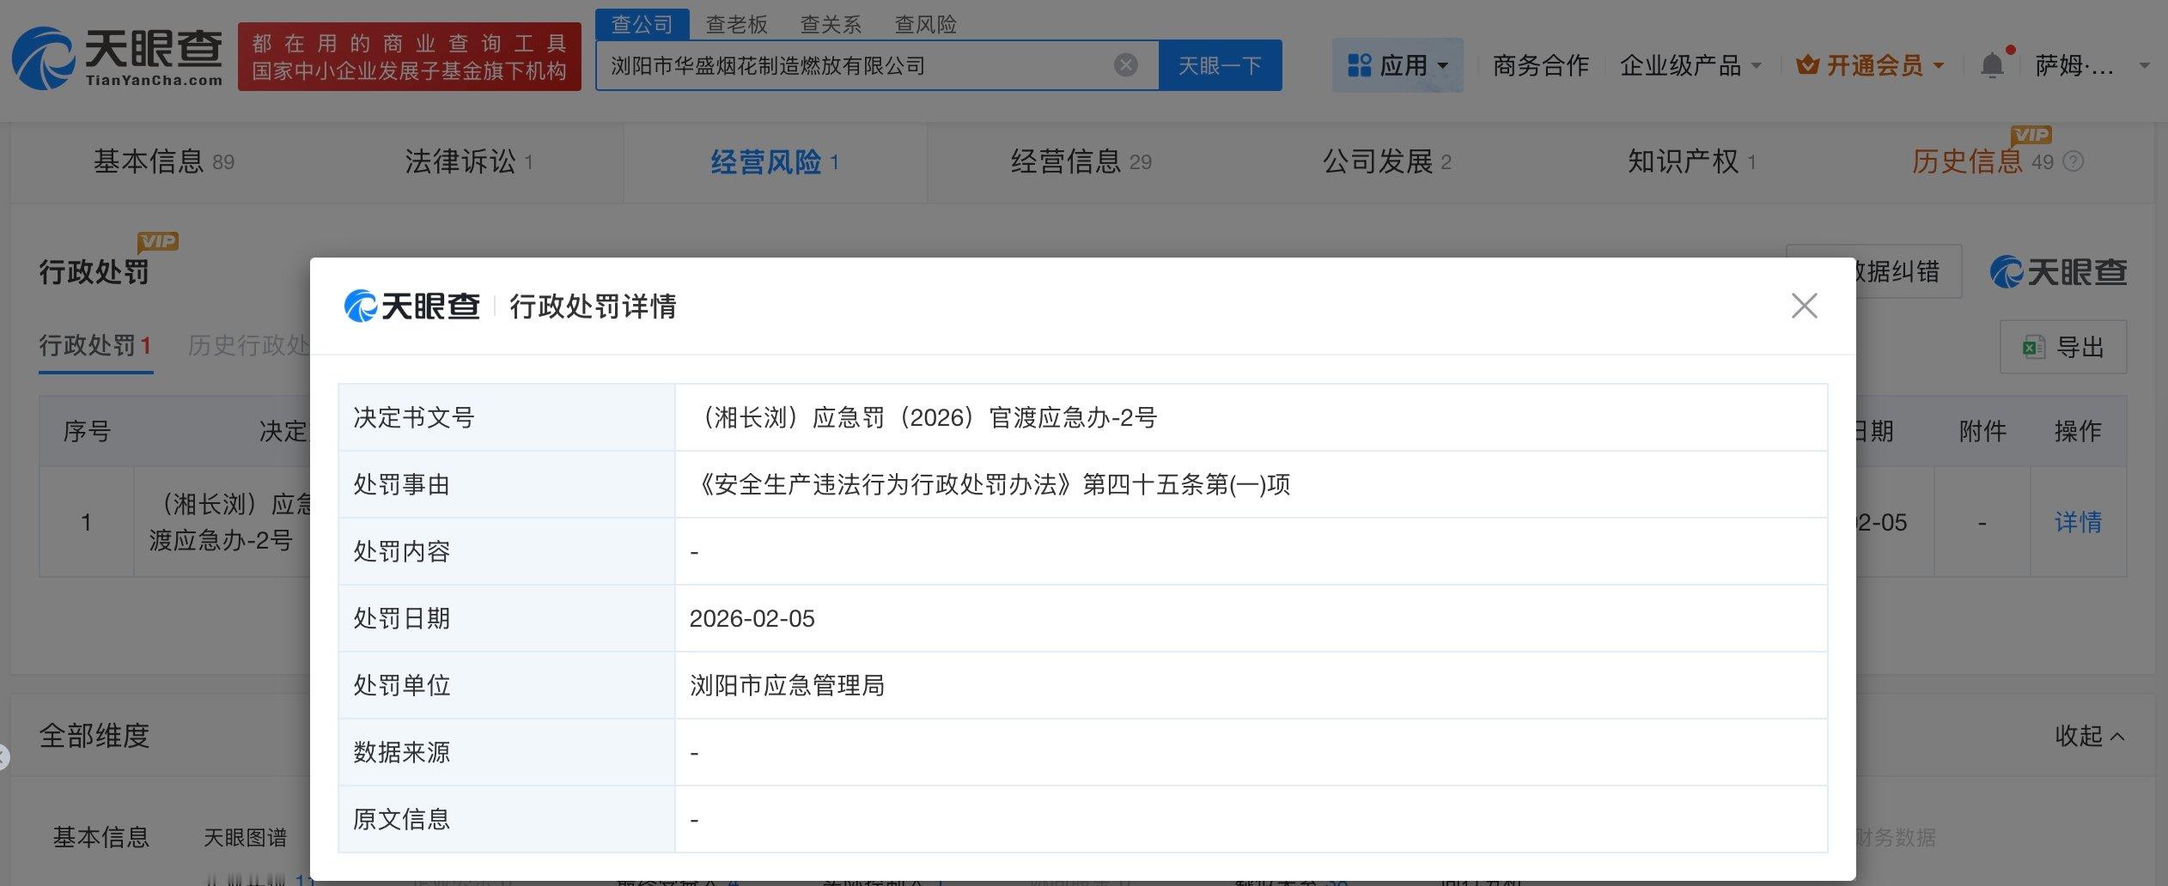Select the 查老板 search tab
The image size is (2168, 886).
click(x=737, y=25)
